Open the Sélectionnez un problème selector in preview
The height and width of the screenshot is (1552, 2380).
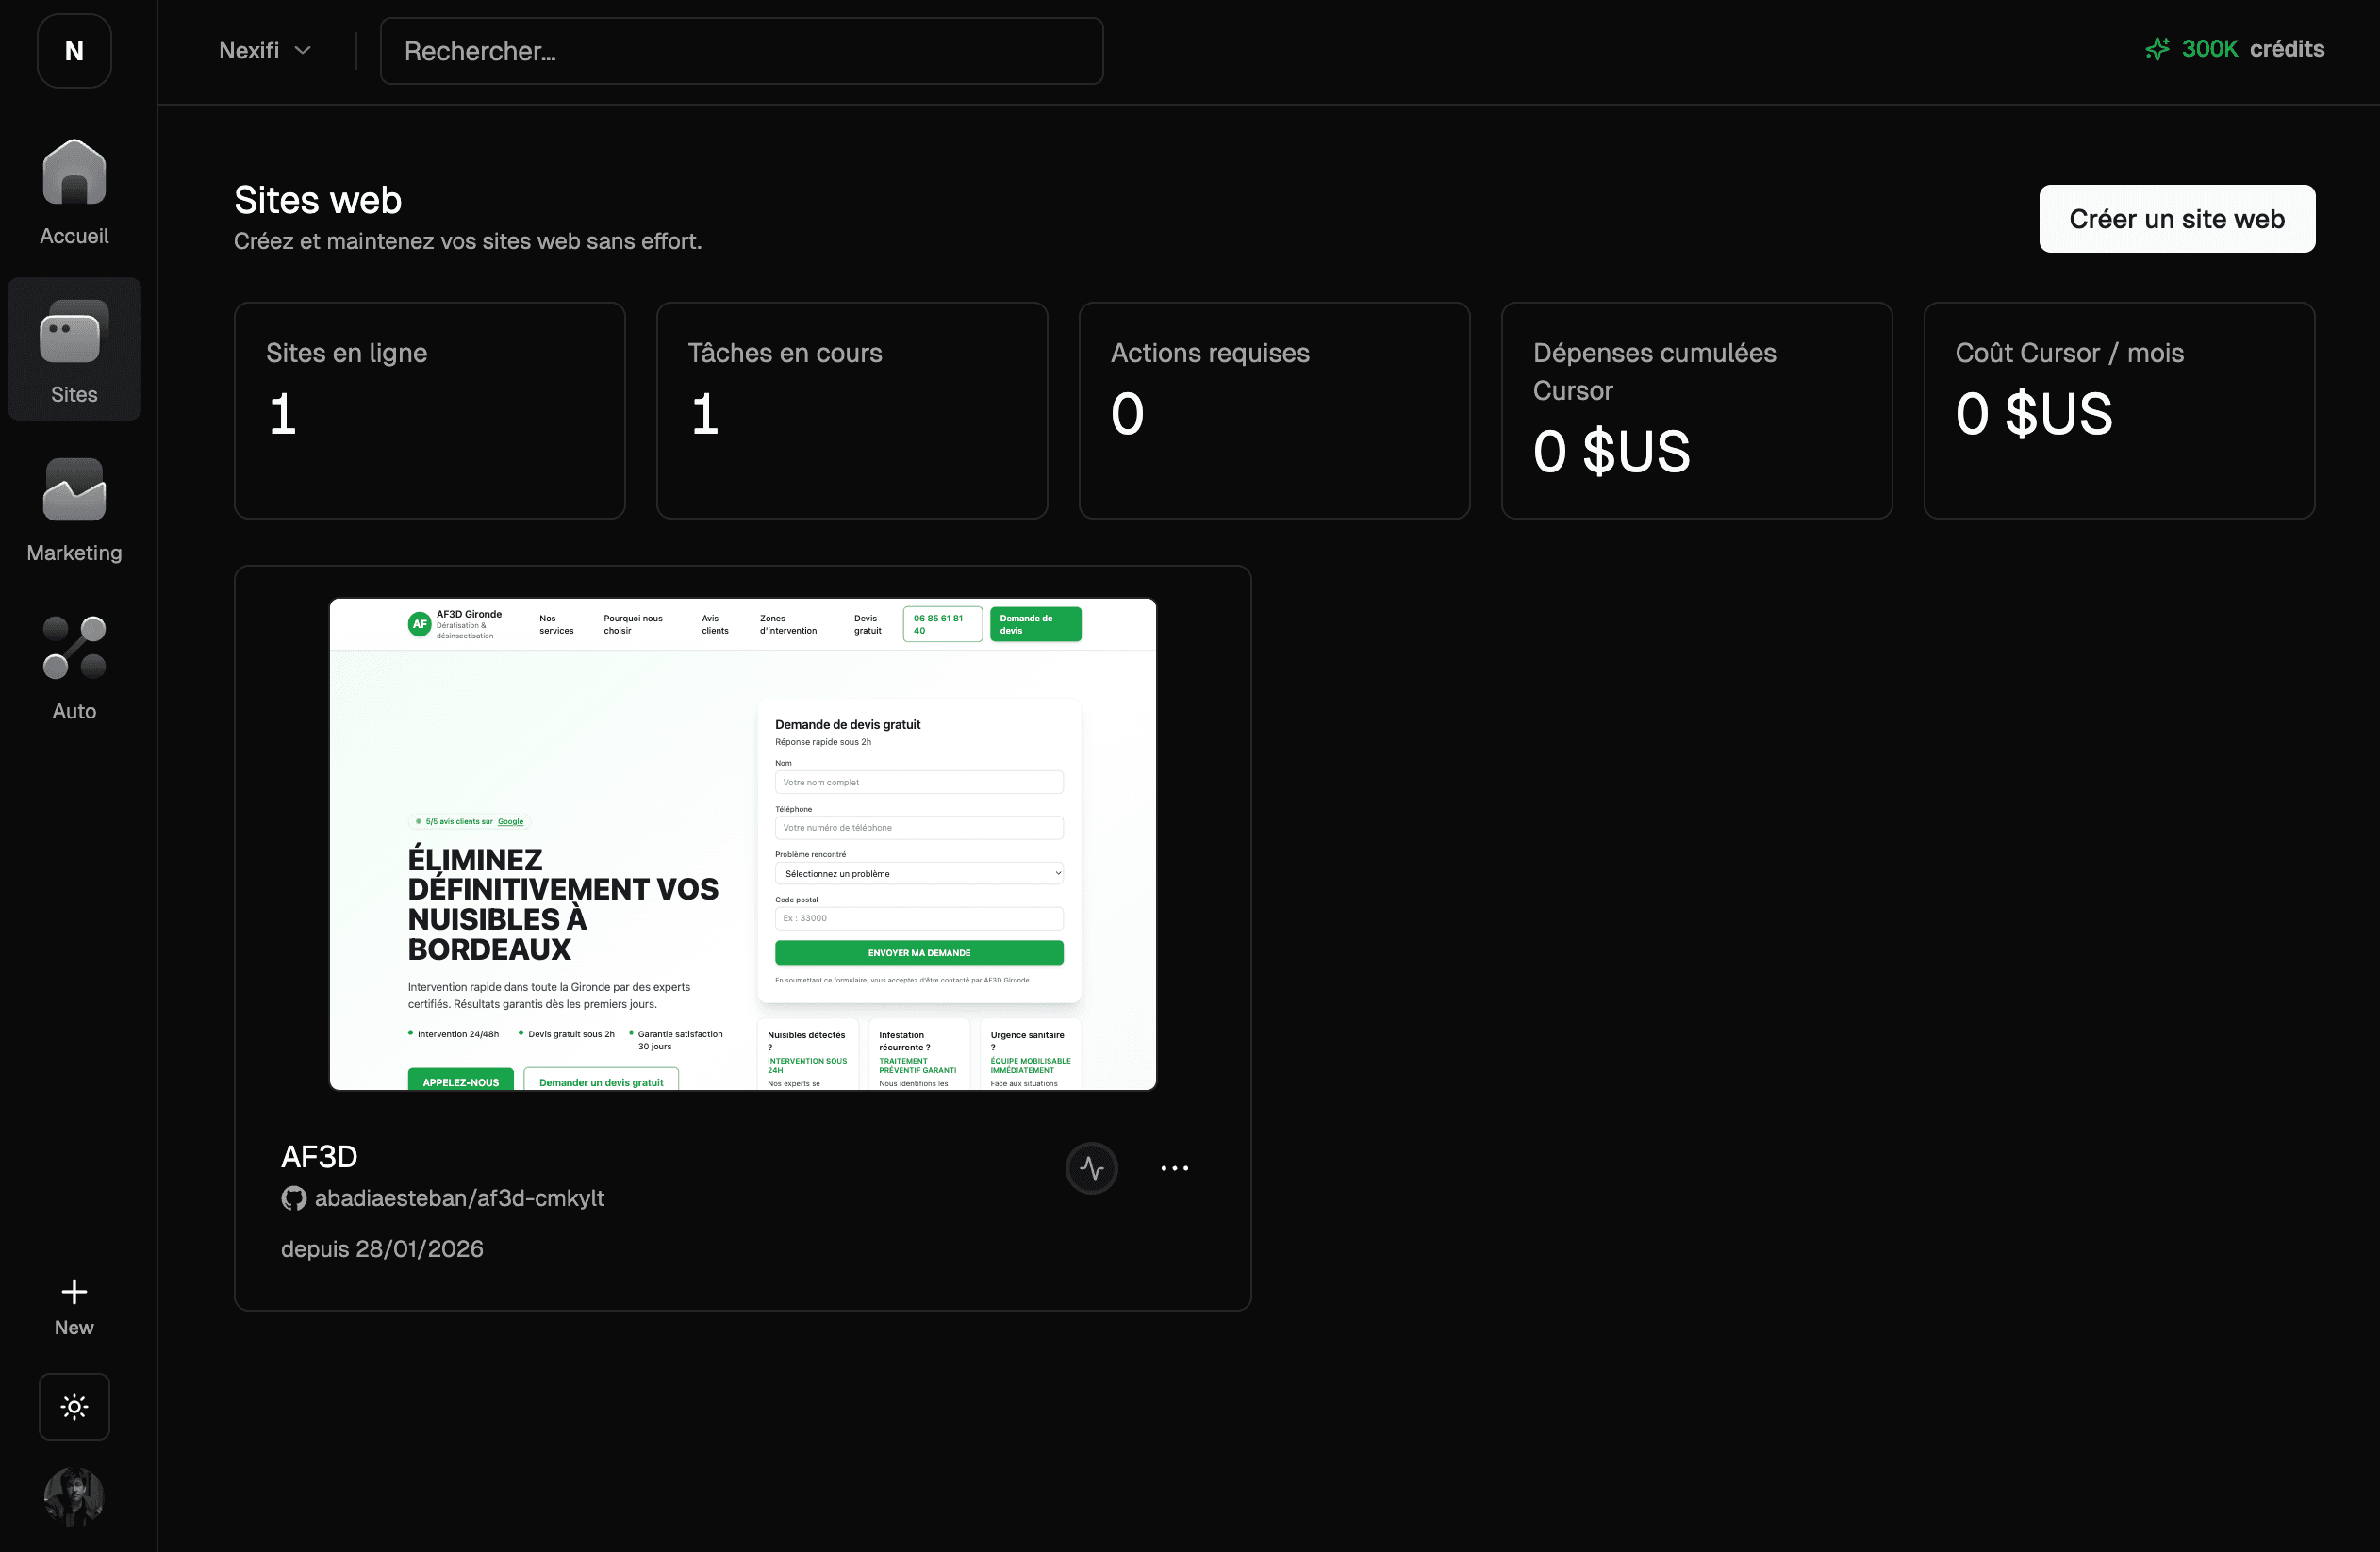[x=918, y=873]
